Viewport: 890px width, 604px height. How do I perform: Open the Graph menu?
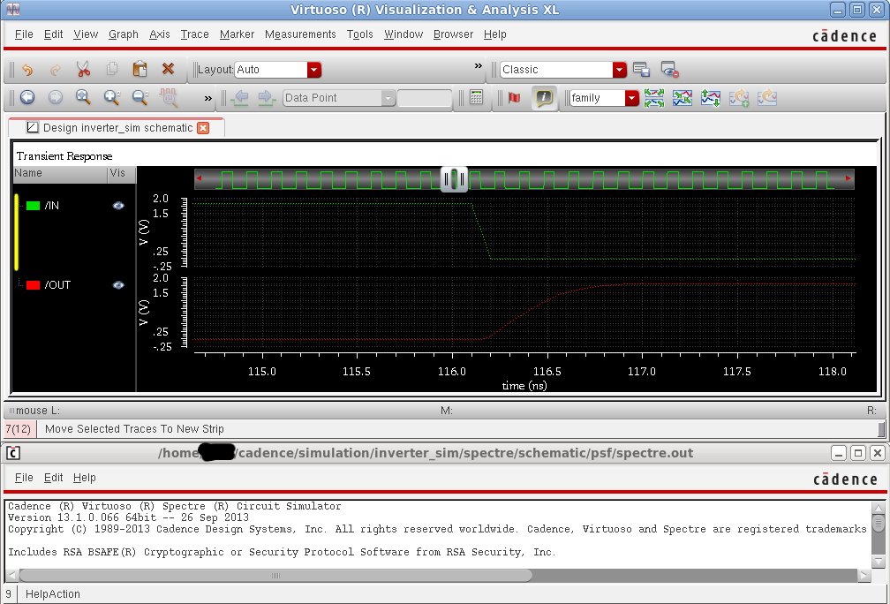(124, 34)
